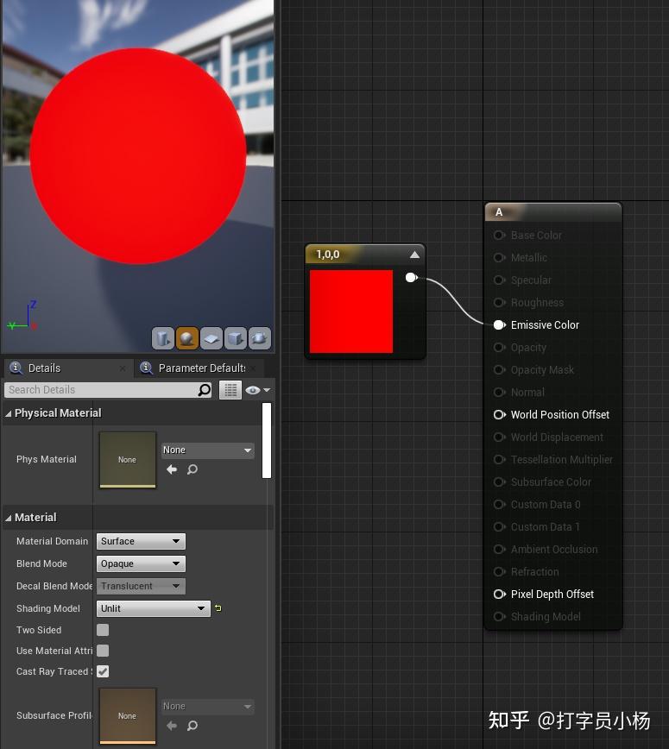Click the Opacity input pin
The height and width of the screenshot is (749, 669).
tap(499, 347)
